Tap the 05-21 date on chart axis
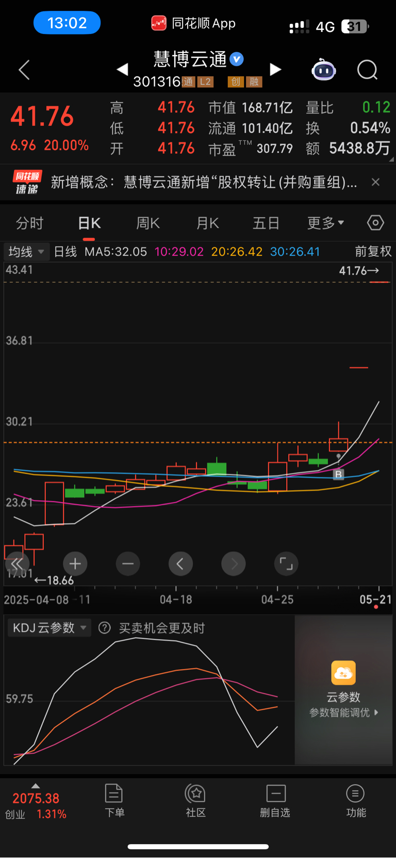This screenshot has width=396, height=858. click(x=375, y=600)
